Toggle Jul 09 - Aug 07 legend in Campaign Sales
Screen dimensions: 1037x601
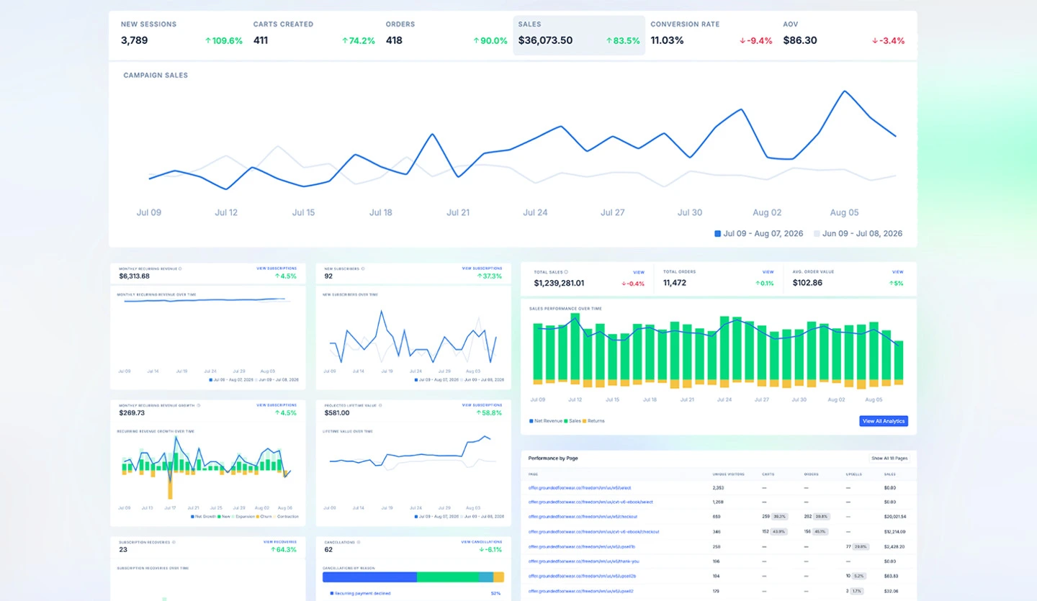click(760, 233)
